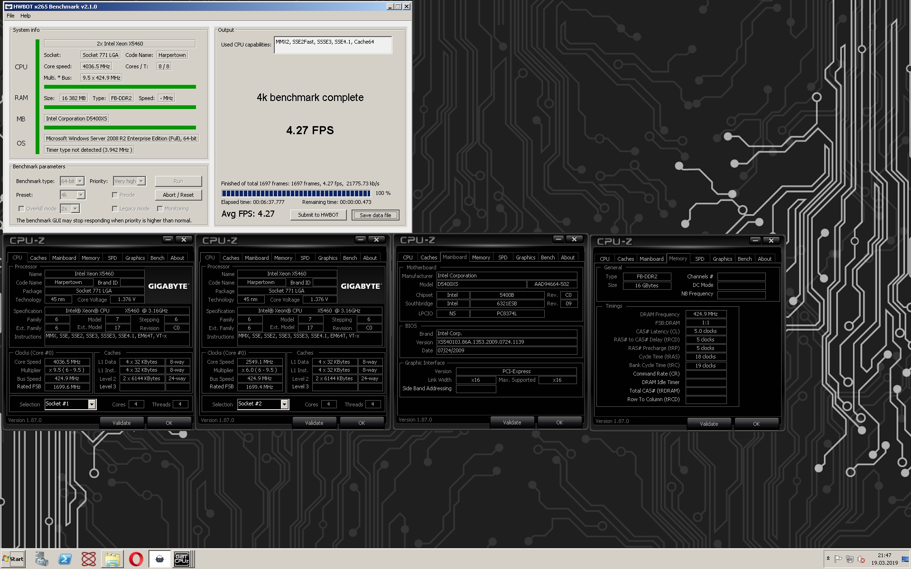Click the Timer type not detected field
Screen dimensions: 911x569
[x=89, y=150]
